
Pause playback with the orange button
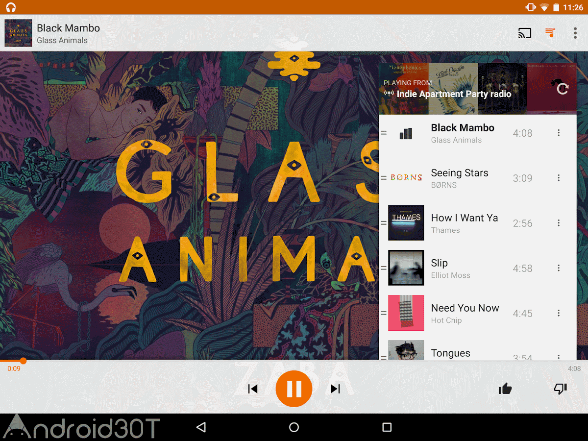pos(294,389)
